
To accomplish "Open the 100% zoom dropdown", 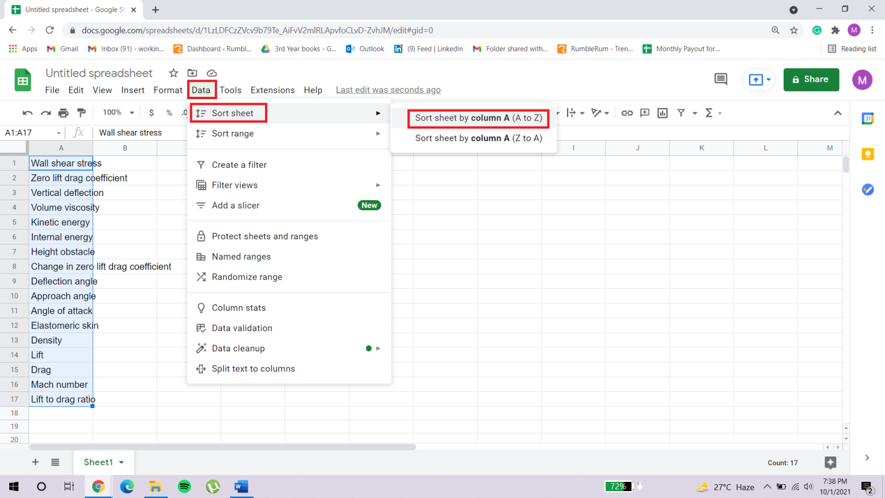I will click(x=117, y=112).
